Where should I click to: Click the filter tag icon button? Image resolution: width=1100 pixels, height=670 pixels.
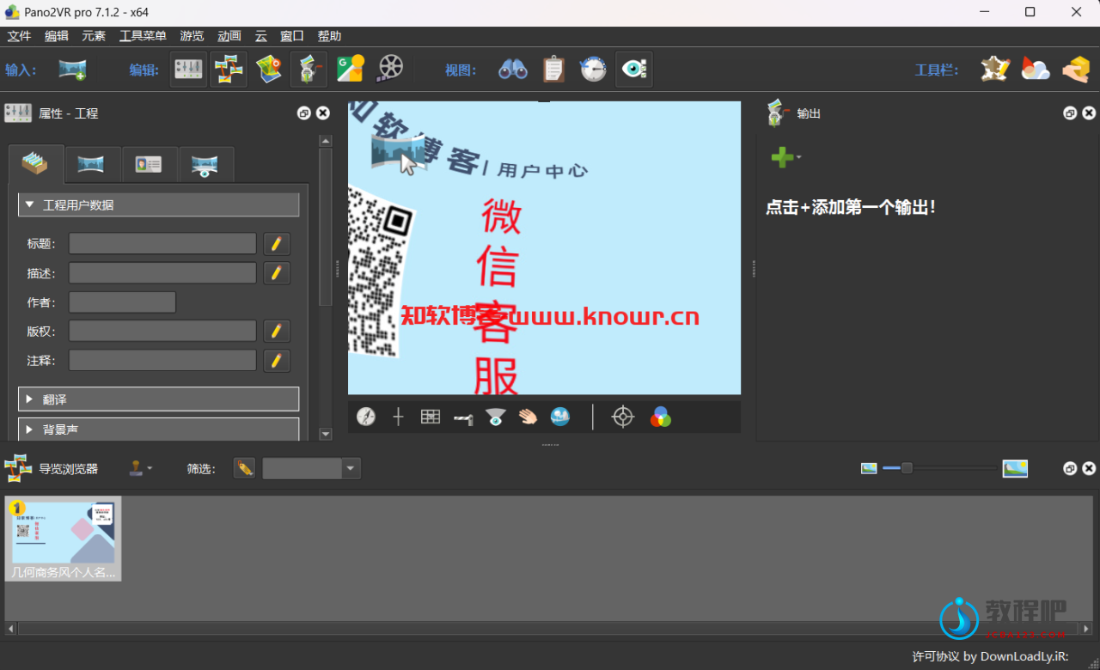click(x=245, y=468)
